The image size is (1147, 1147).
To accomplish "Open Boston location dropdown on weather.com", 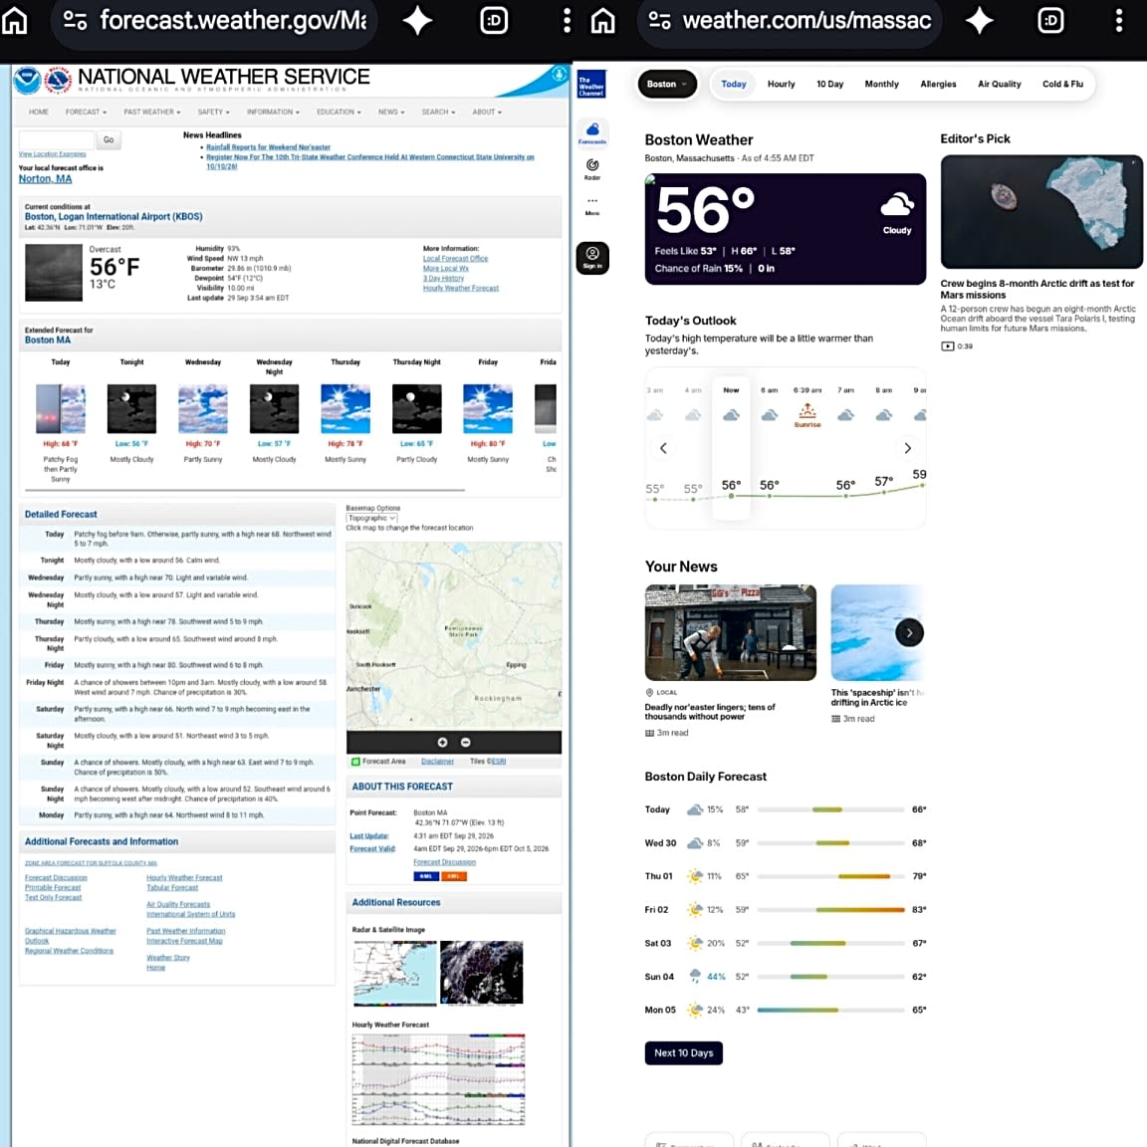I will (667, 84).
